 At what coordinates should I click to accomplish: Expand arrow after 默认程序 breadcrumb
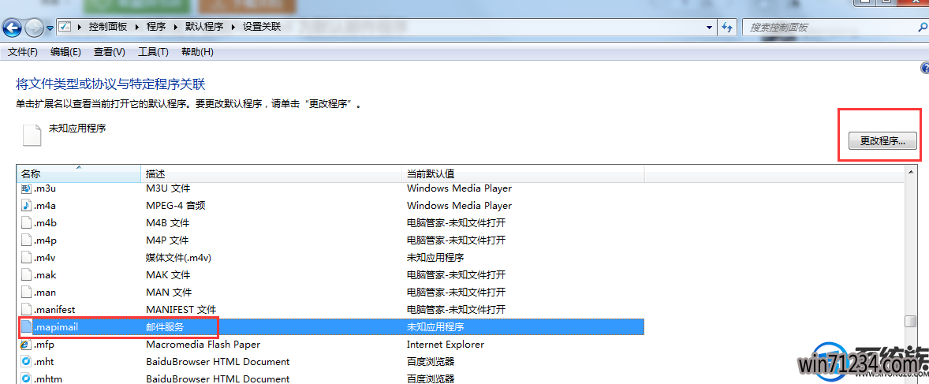tap(233, 27)
